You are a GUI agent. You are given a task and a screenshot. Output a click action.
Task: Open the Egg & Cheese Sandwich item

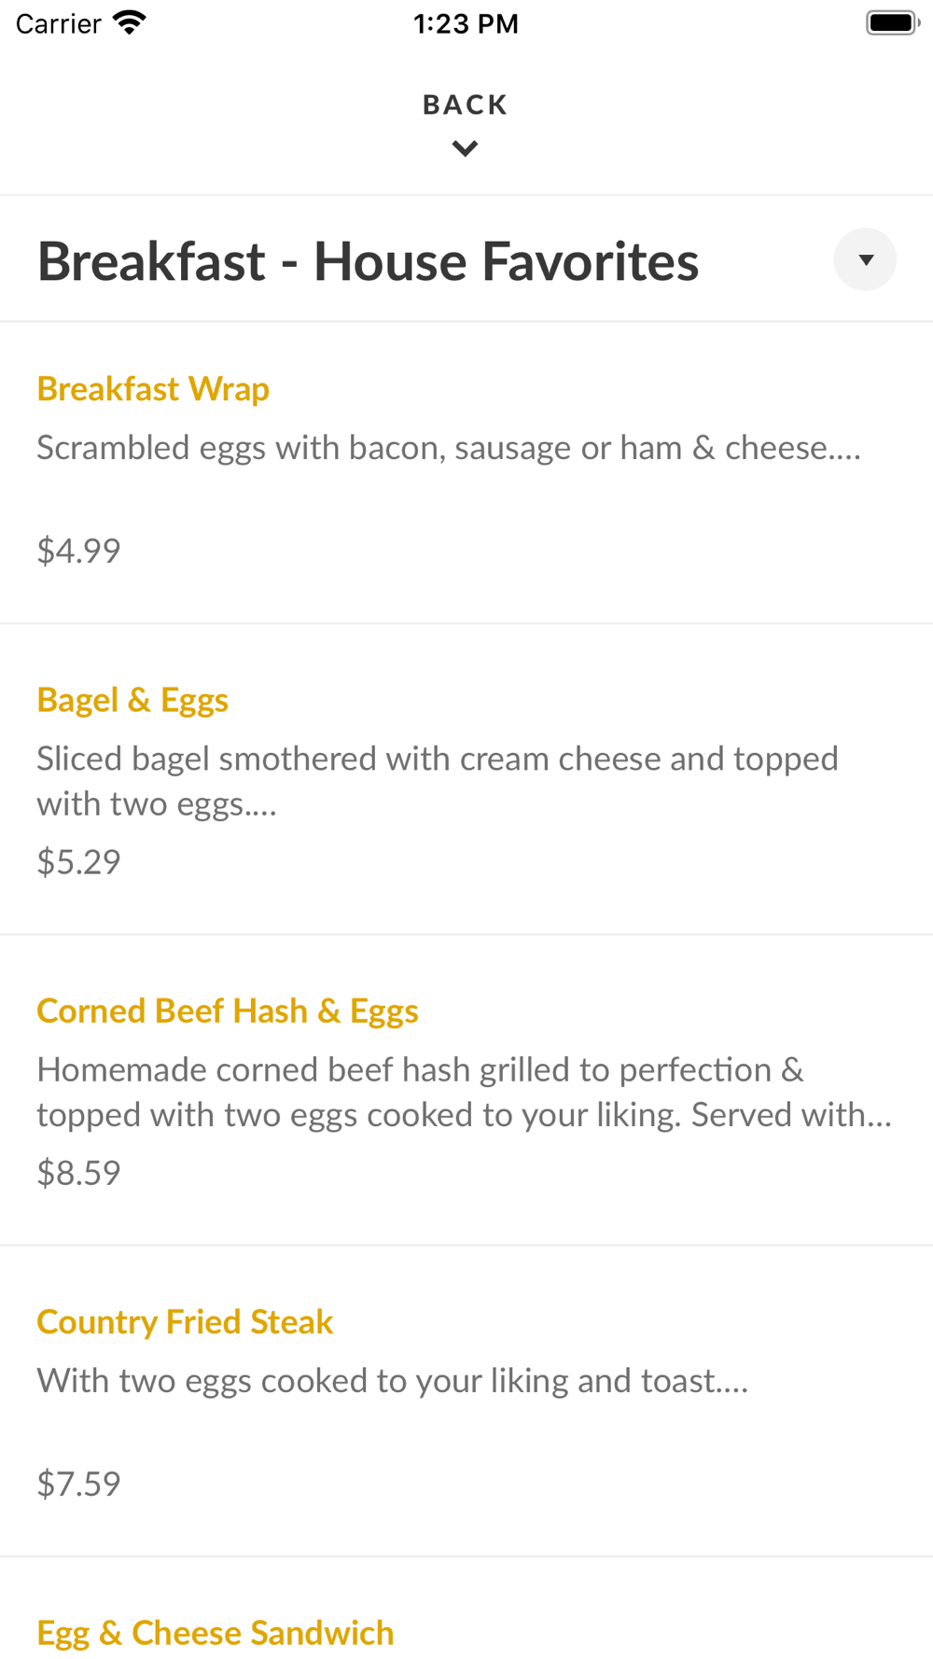pyautogui.click(x=216, y=1633)
